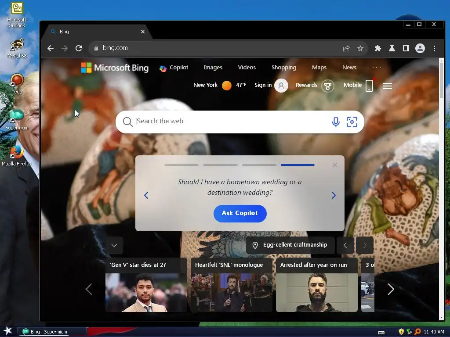View next background image
Viewport: 450px width, 337px height.
pos(365,245)
